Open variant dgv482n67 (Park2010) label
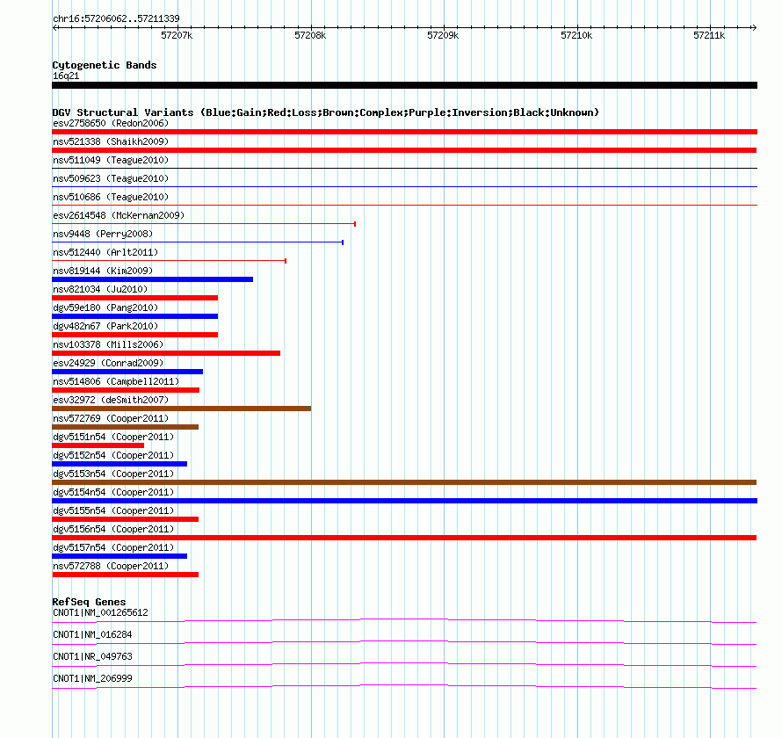Viewport: 782px width, 738px height. pyautogui.click(x=105, y=326)
